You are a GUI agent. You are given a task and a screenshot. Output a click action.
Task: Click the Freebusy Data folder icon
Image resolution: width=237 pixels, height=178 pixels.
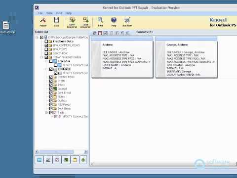click(50, 42)
